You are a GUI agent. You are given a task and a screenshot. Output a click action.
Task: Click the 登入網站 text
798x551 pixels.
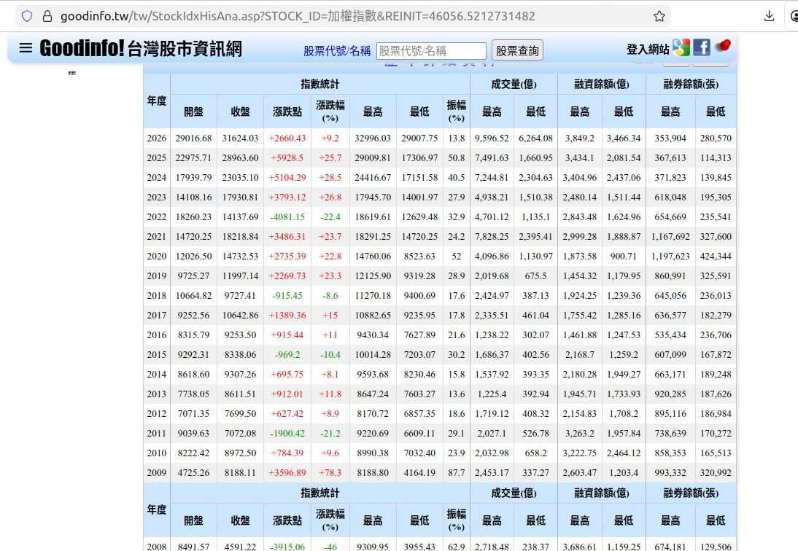[x=648, y=49]
